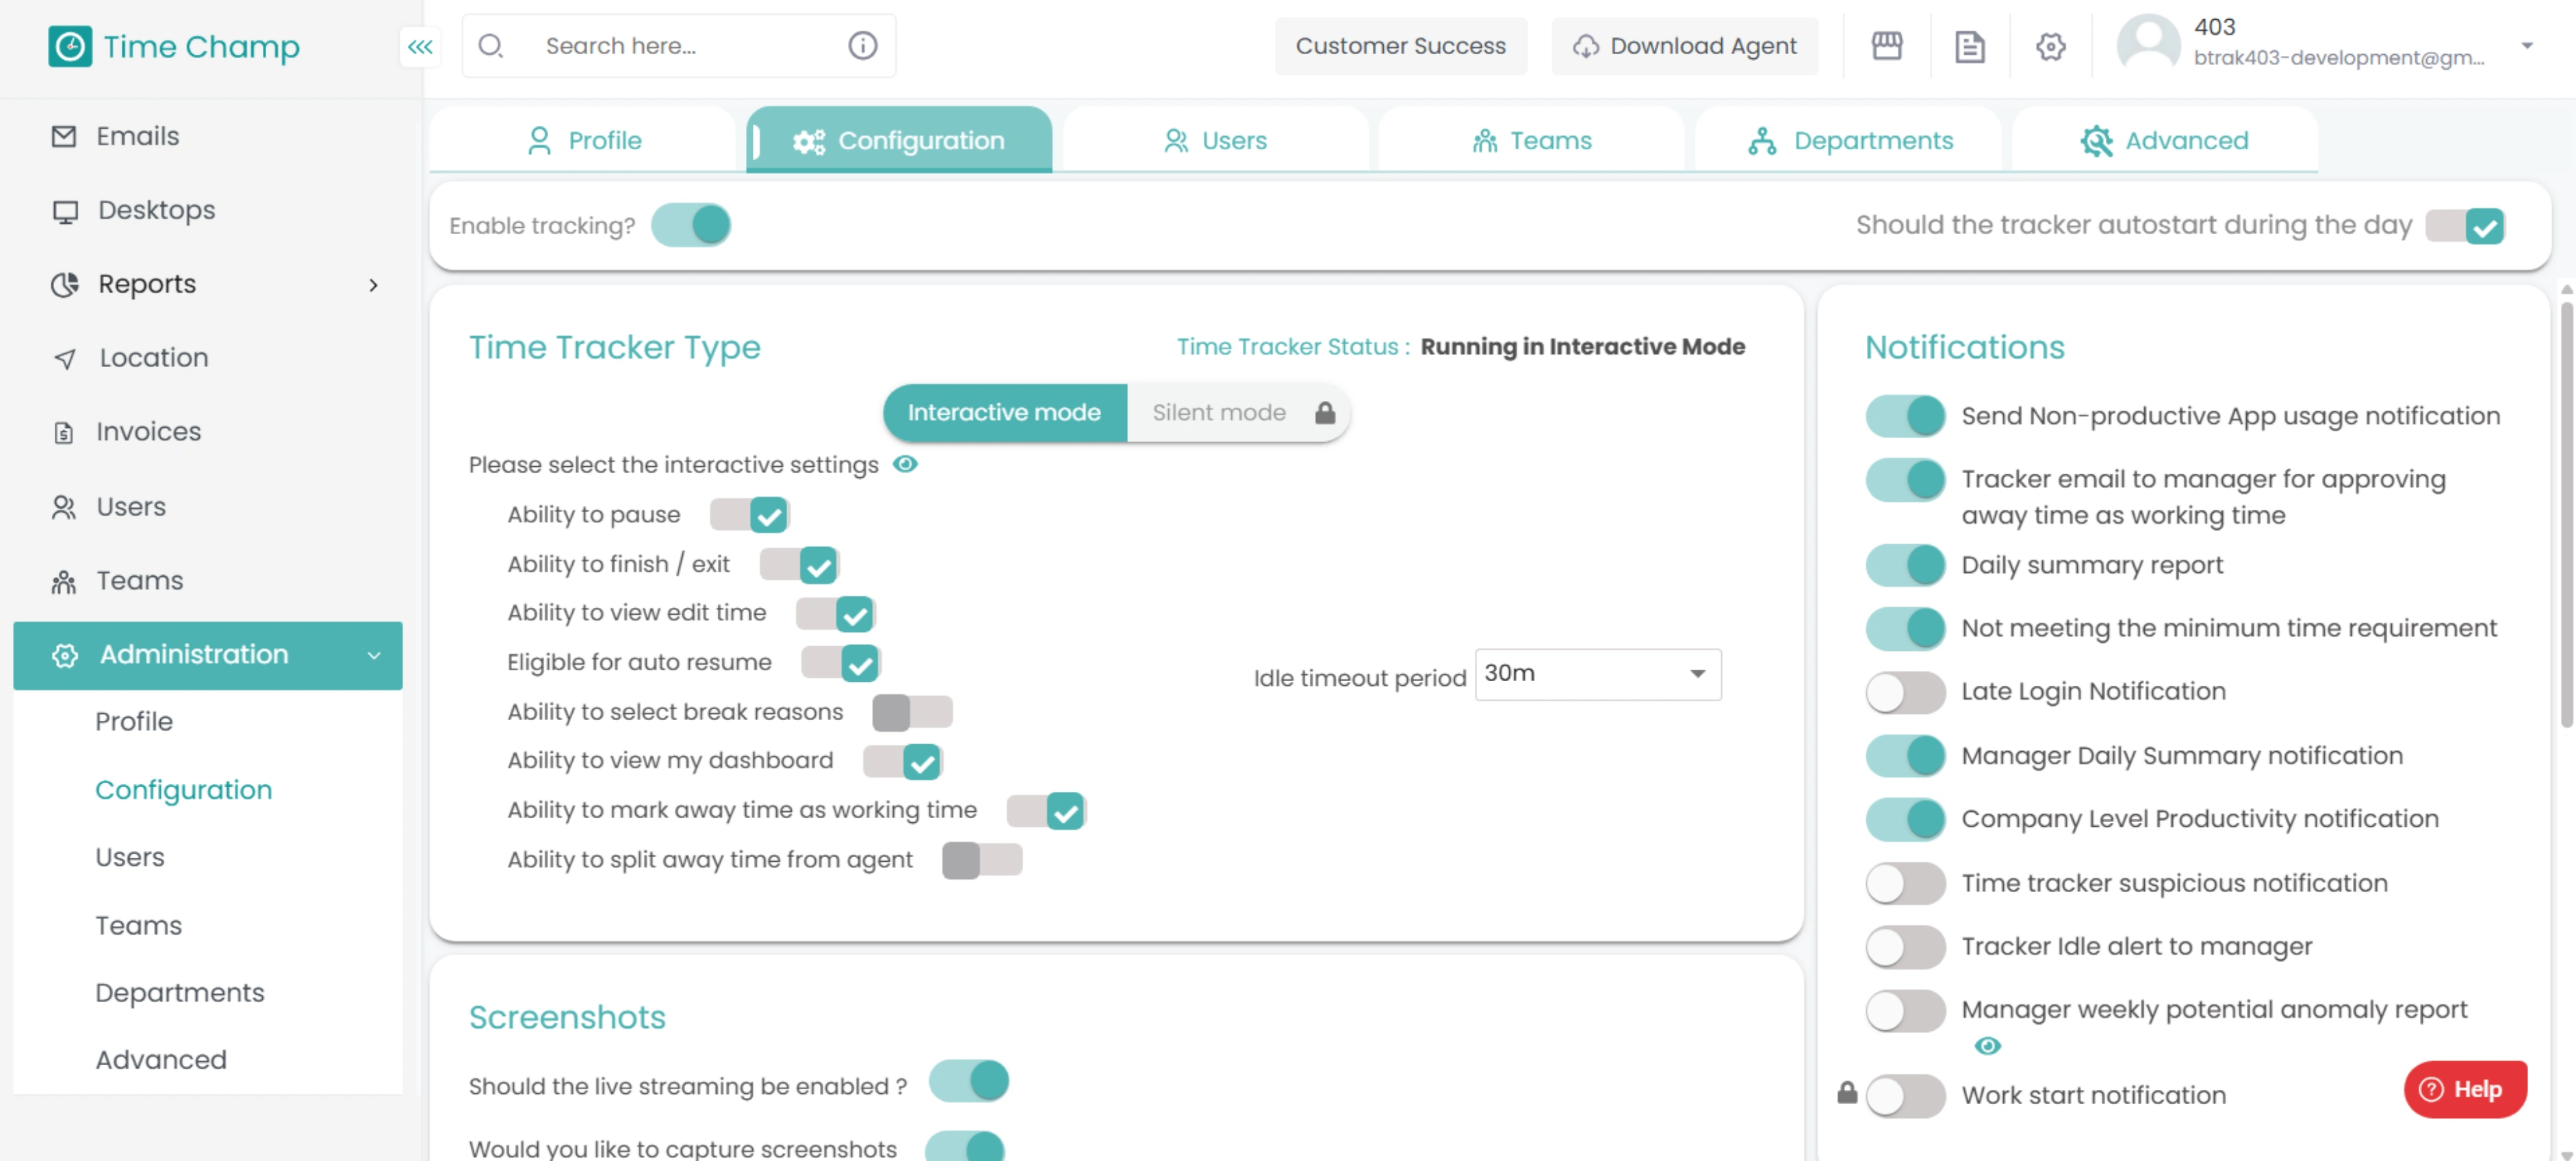
Task: Open search info circle icon
Action: tap(862, 46)
